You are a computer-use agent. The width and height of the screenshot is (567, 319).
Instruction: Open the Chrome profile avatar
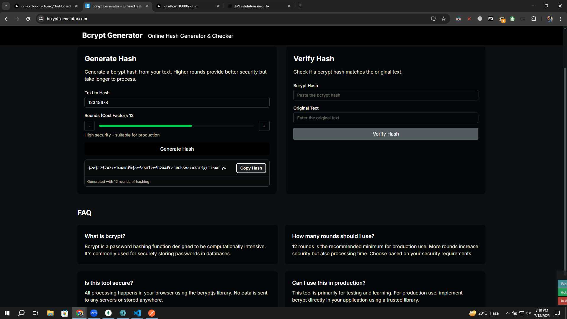tap(550, 19)
